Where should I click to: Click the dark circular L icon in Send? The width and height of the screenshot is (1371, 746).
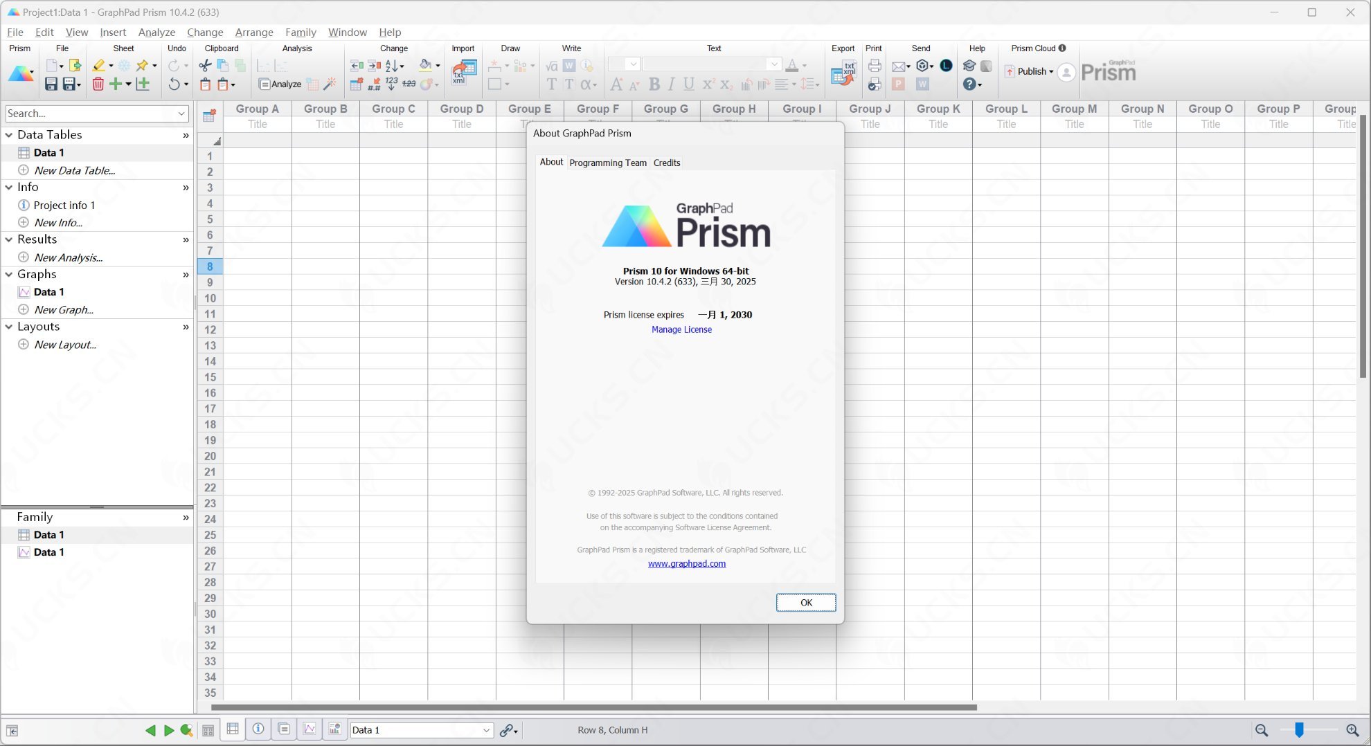[946, 65]
